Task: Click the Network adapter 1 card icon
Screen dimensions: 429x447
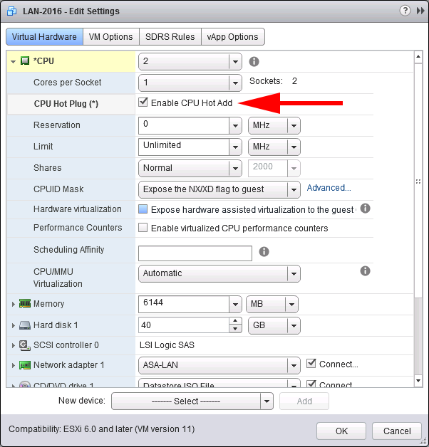Action: pyautogui.click(x=25, y=365)
